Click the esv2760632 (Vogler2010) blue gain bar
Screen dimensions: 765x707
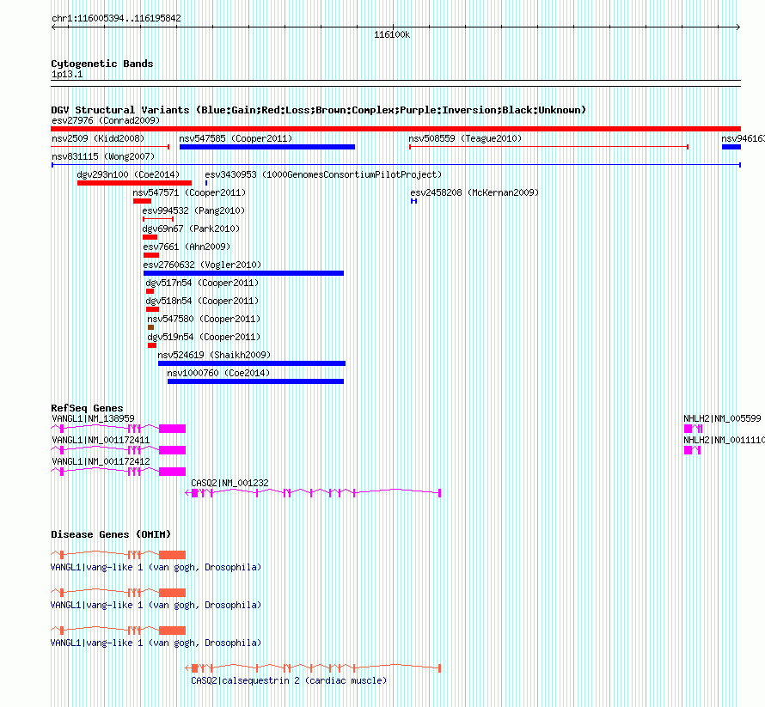click(243, 273)
